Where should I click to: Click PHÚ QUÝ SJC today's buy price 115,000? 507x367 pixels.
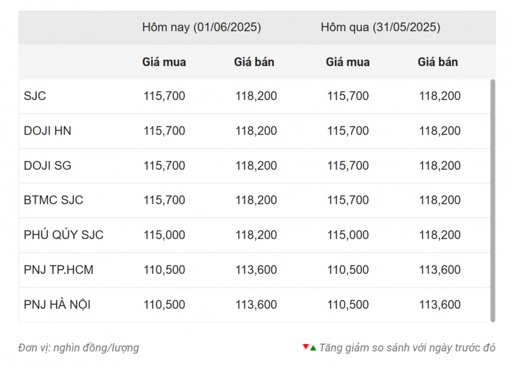tap(164, 235)
